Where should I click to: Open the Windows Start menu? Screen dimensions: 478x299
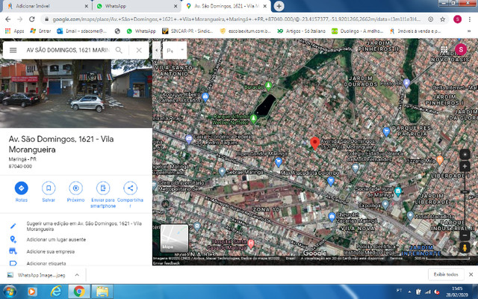pos(10,292)
